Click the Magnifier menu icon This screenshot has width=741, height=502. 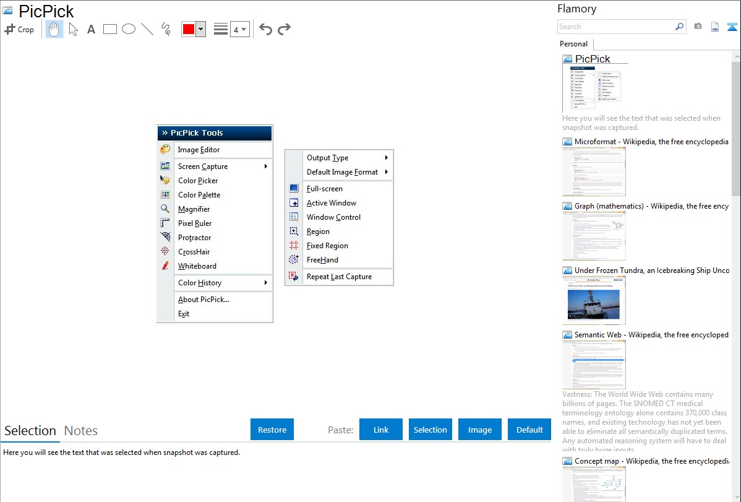coord(165,209)
